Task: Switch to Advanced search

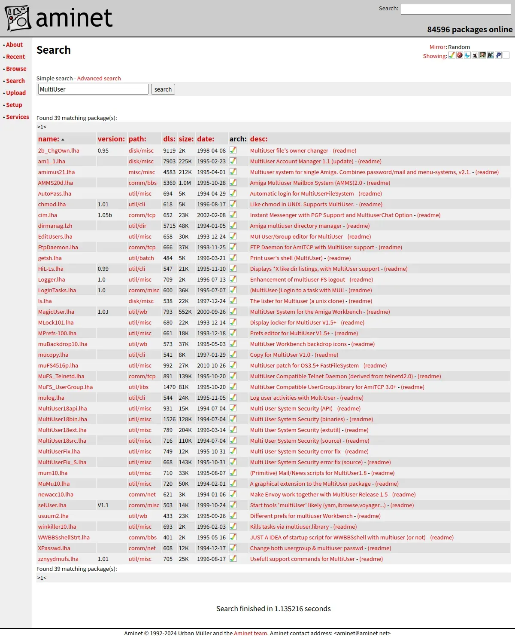Action: pyautogui.click(x=99, y=78)
